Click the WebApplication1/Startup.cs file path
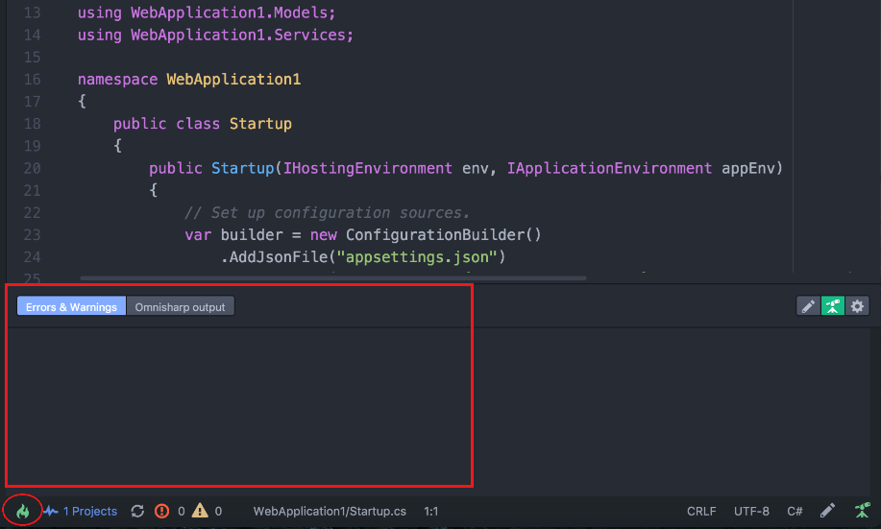 click(330, 511)
